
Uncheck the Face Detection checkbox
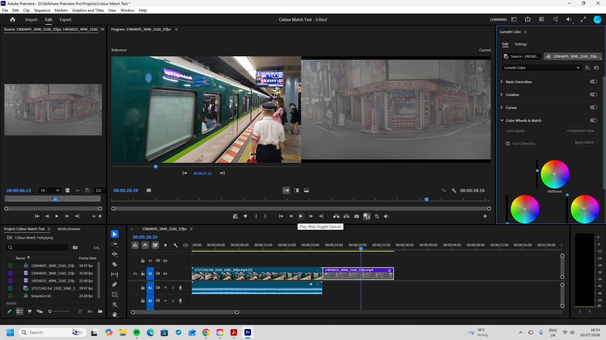(x=508, y=144)
